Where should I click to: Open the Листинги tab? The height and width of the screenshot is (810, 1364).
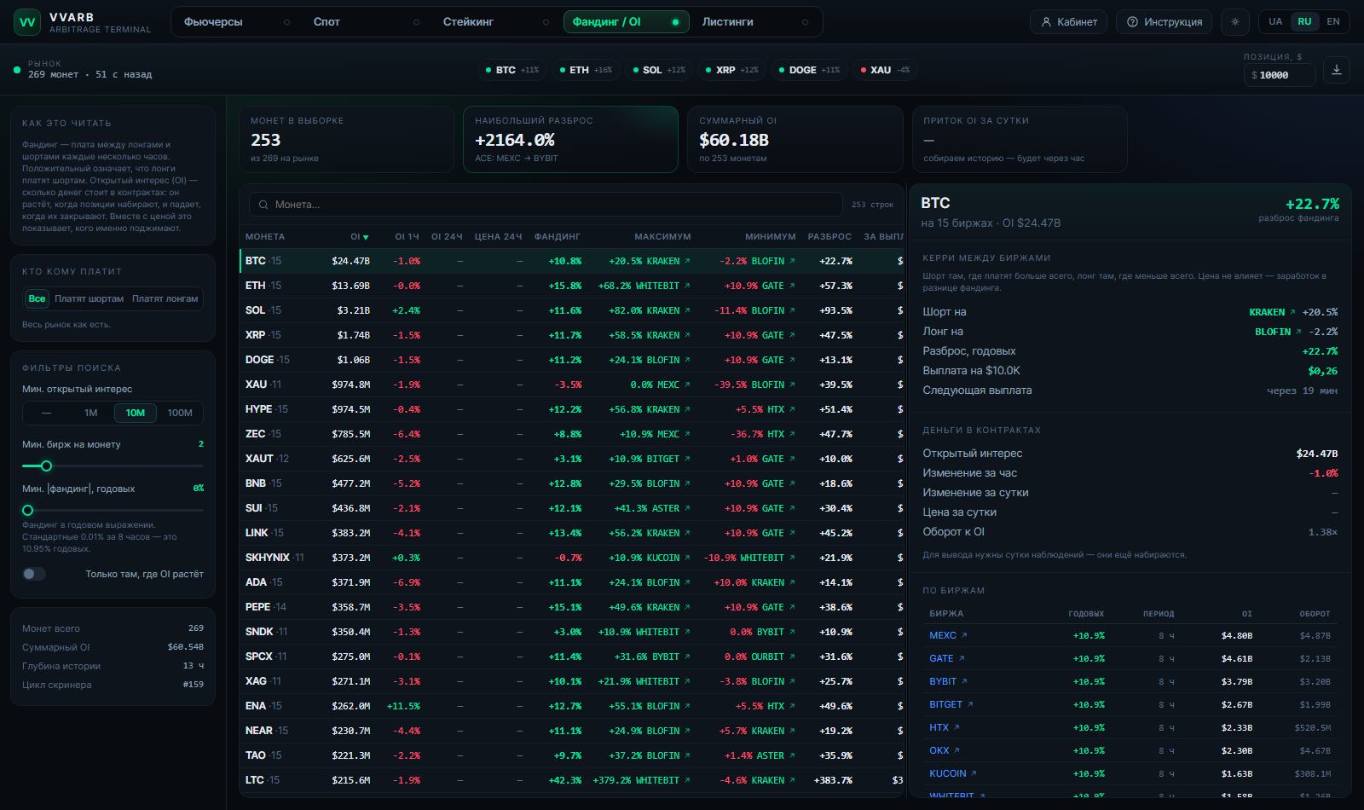pos(727,22)
